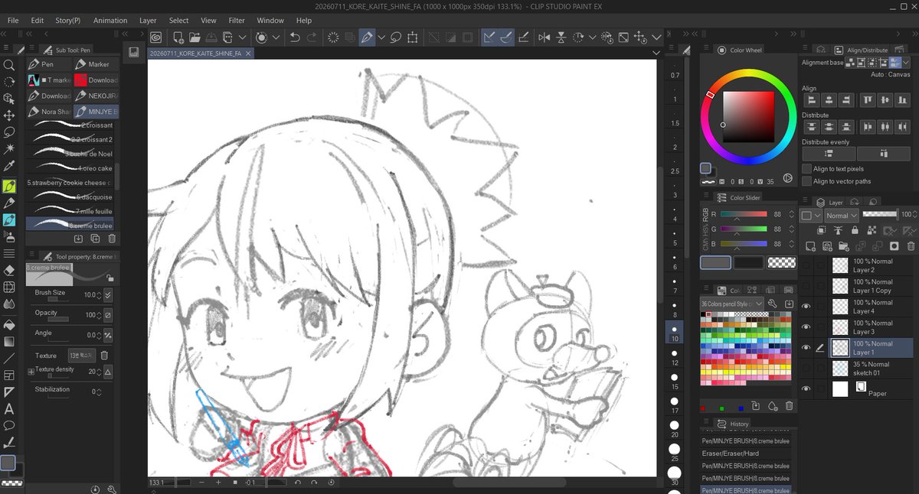Viewport: 919px width, 494px height.
Task: Open document tabs overflow chevron
Action: 656,53
